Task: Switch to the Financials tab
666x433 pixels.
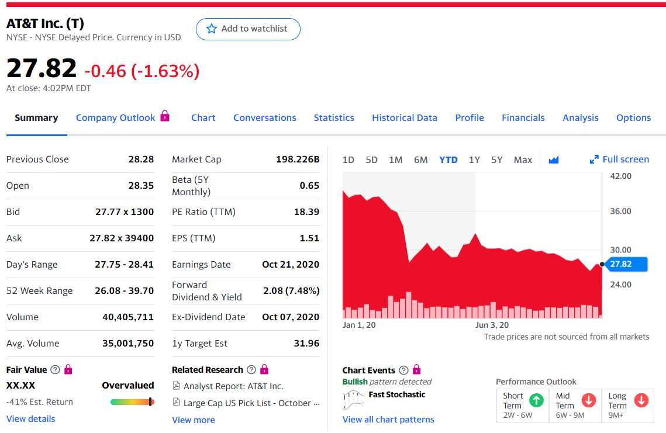Action: (523, 118)
